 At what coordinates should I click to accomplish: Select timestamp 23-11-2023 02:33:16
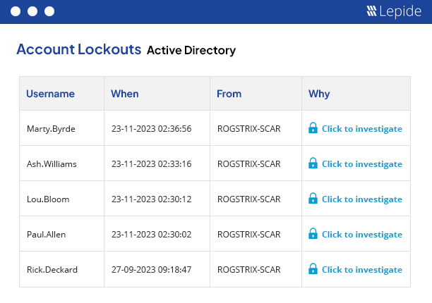[151, 164]
